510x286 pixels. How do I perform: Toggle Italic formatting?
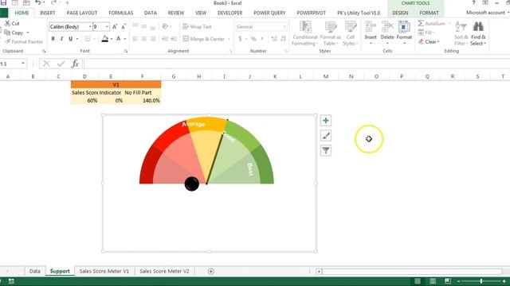(x=62, y=39)
